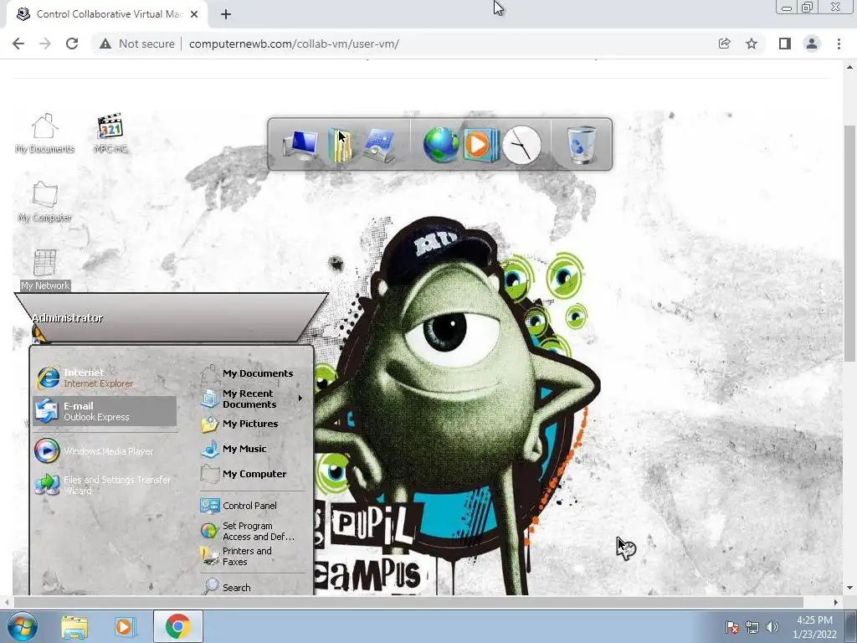Open the Recycle Bin in the dock

581,145
